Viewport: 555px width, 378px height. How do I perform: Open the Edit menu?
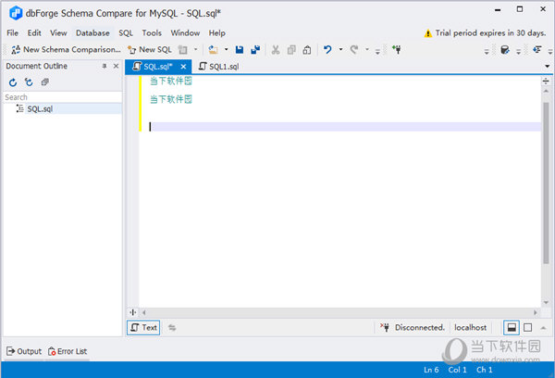click(x=34, y=33)
